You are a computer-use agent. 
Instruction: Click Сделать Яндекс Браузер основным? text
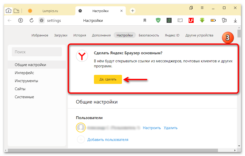(x=128, y=53)
